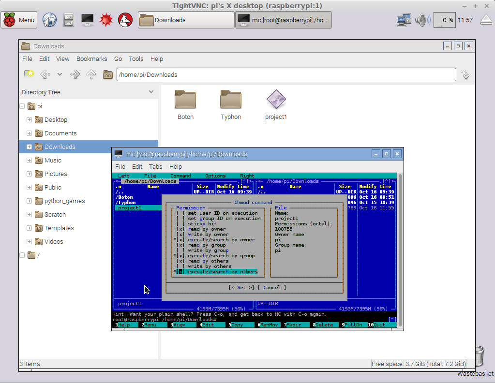Switch to mc terminal taskbar entry
Image resolution: width=495 pixels, height=383 pixels.
click(283, 20)
